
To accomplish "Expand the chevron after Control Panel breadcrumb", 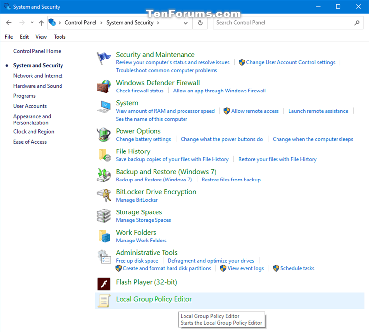I will [x=101, y=23].
